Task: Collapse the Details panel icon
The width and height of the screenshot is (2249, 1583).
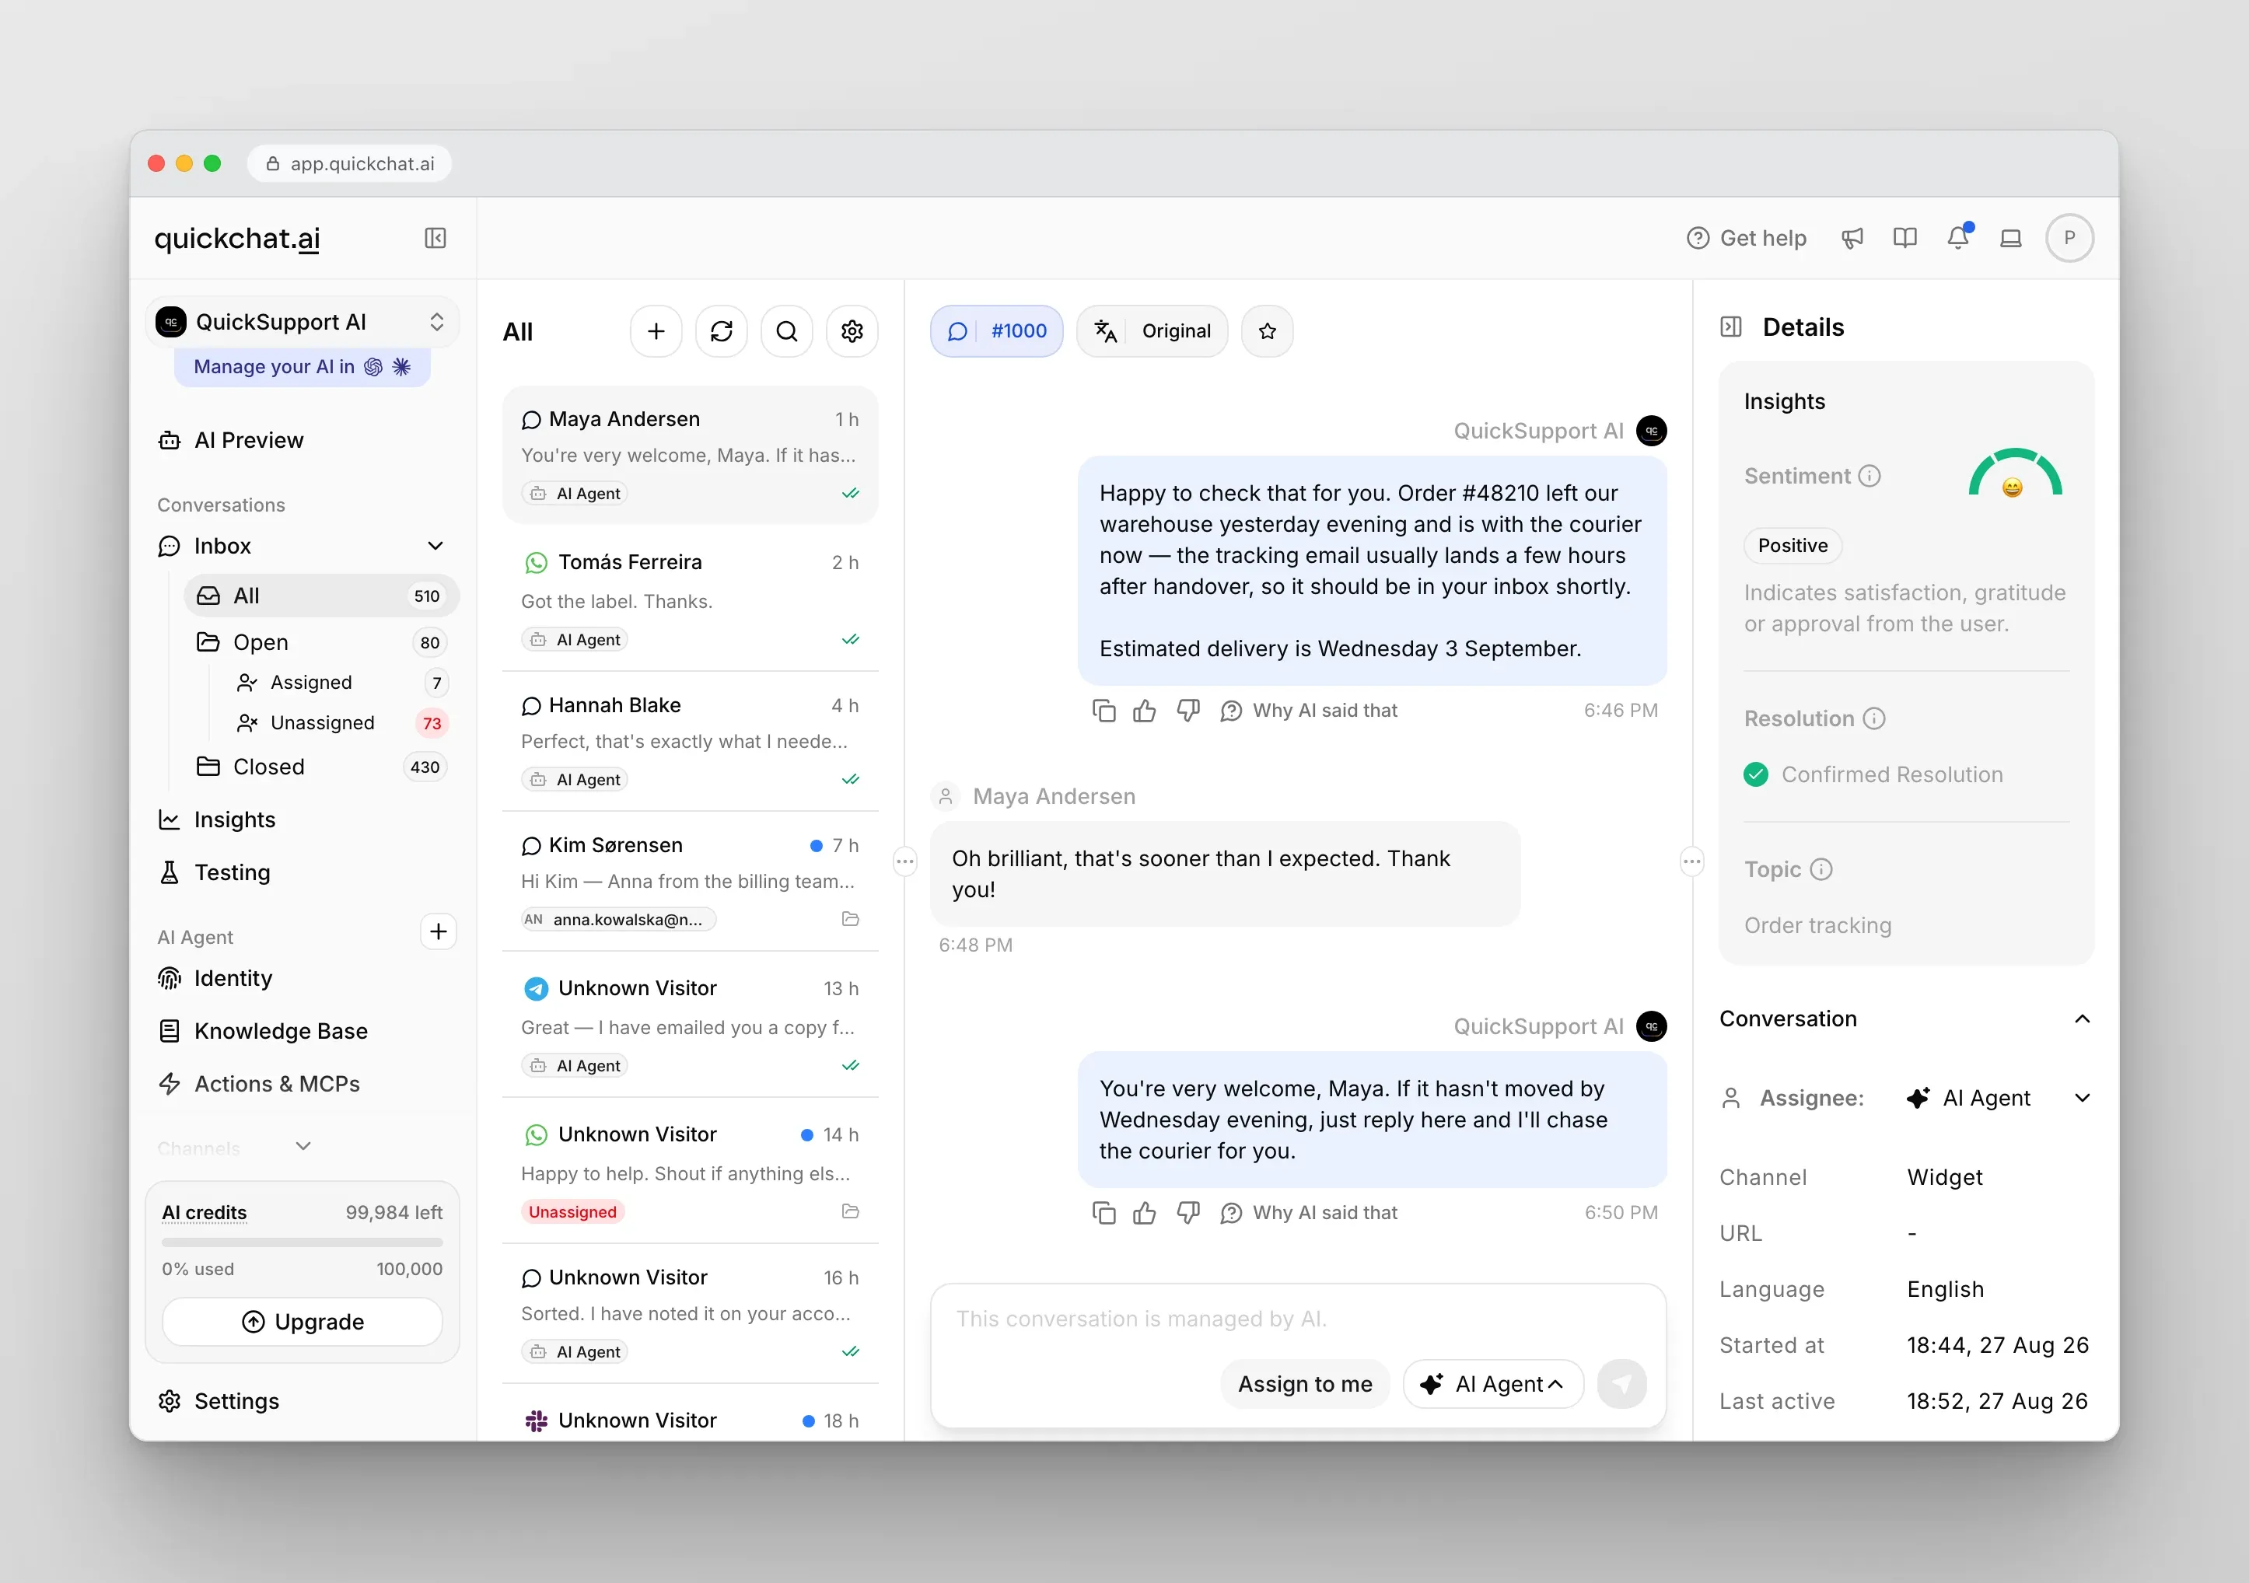Action: [x=1731, y=327]
